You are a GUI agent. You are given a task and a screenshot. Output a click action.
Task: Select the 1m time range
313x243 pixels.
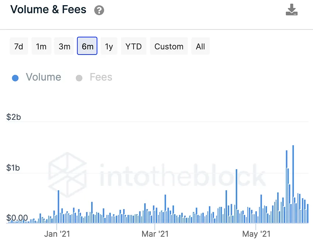(41, 46)
